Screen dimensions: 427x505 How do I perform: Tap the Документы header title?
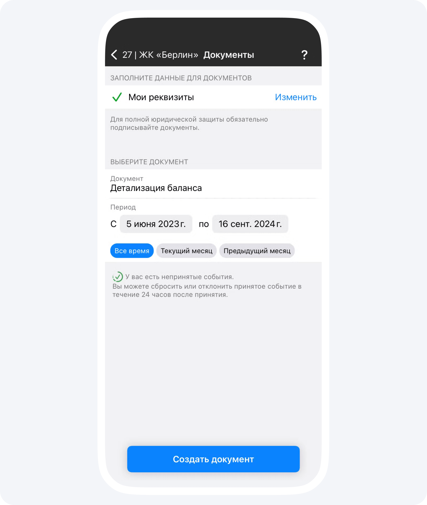coord(229,55)
